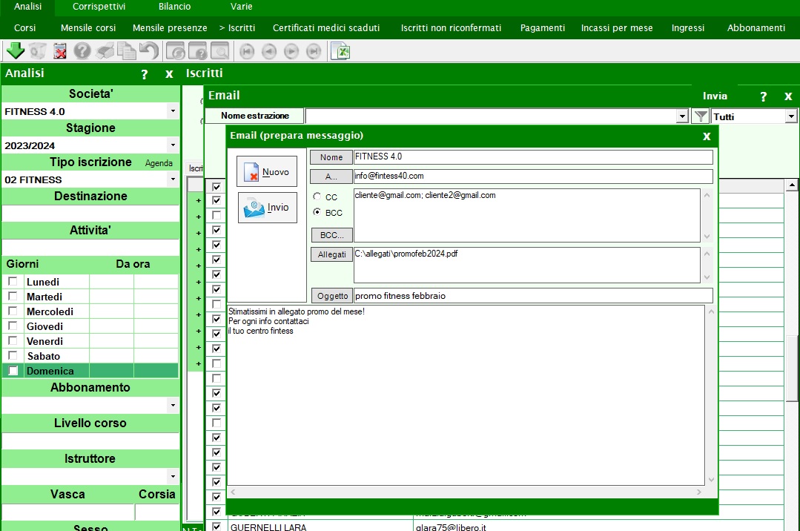Screen dimensions: 800x531
Task: Open the Tutti filter dropdown
Action: 791,116
